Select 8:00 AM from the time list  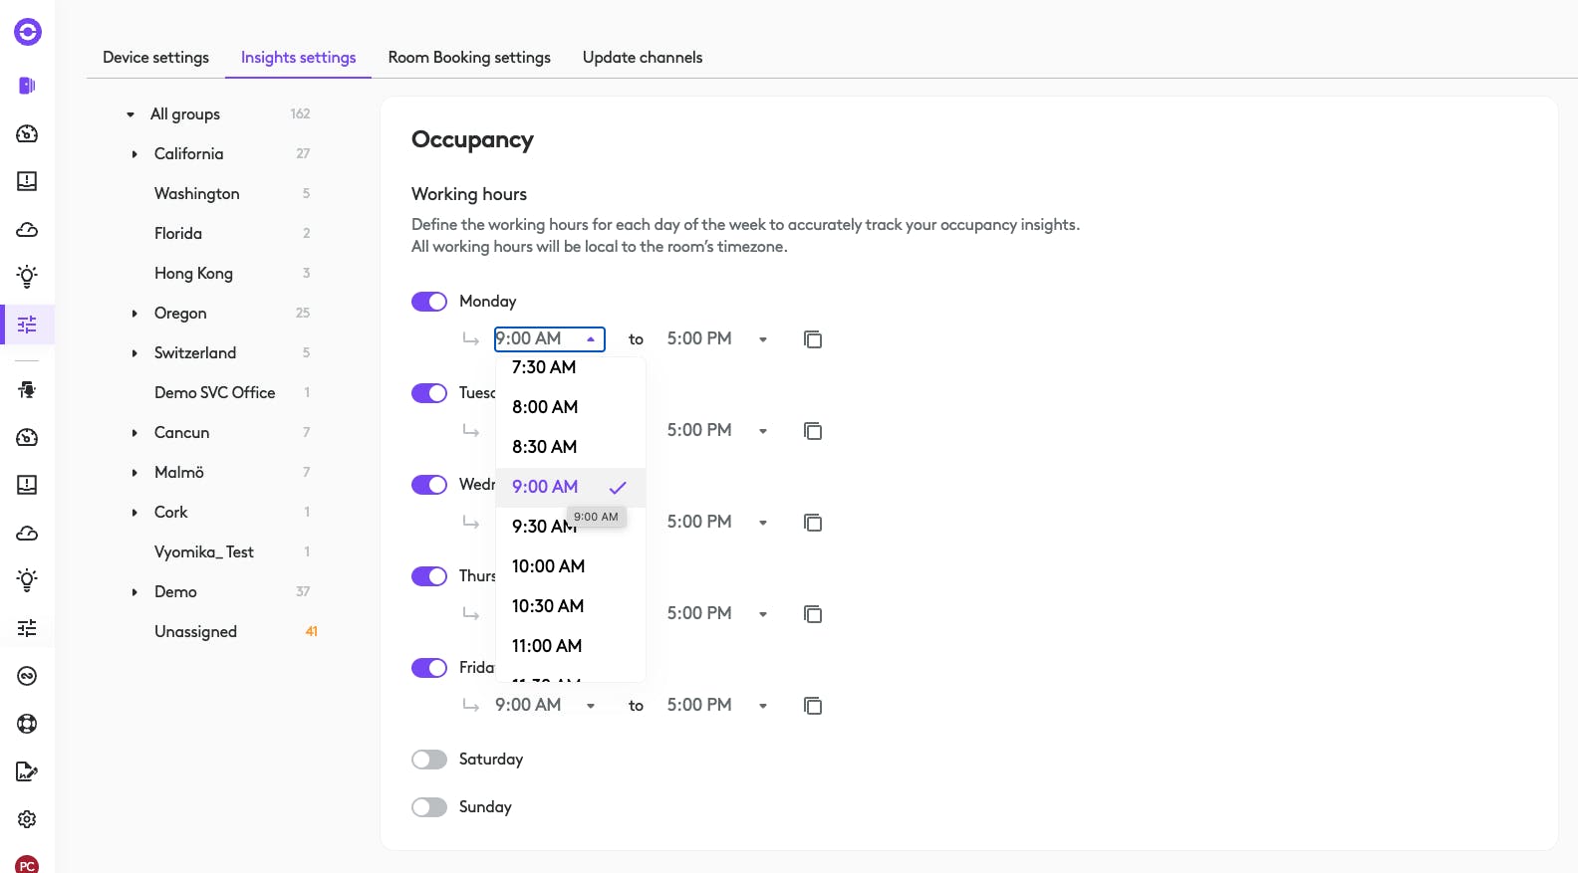coord(545,407)
